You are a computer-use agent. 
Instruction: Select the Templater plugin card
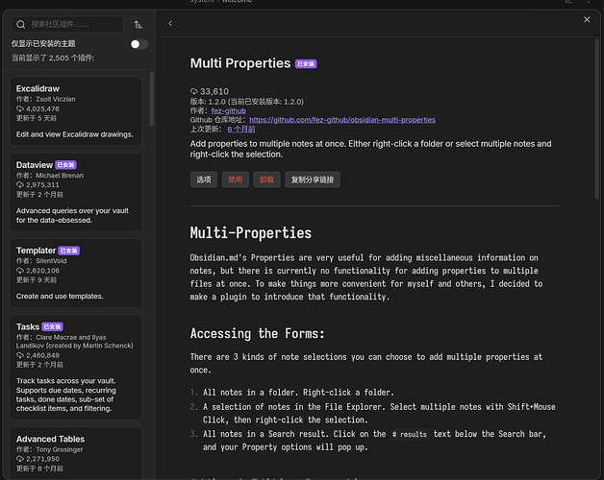coord(75,273)
